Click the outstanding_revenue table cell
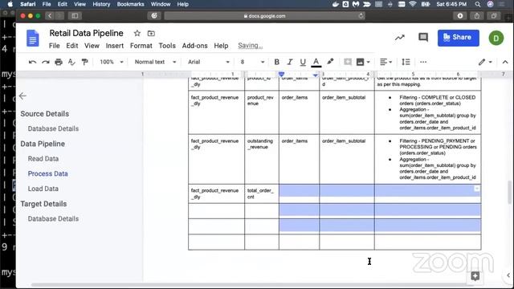 [x=262, y=159]
